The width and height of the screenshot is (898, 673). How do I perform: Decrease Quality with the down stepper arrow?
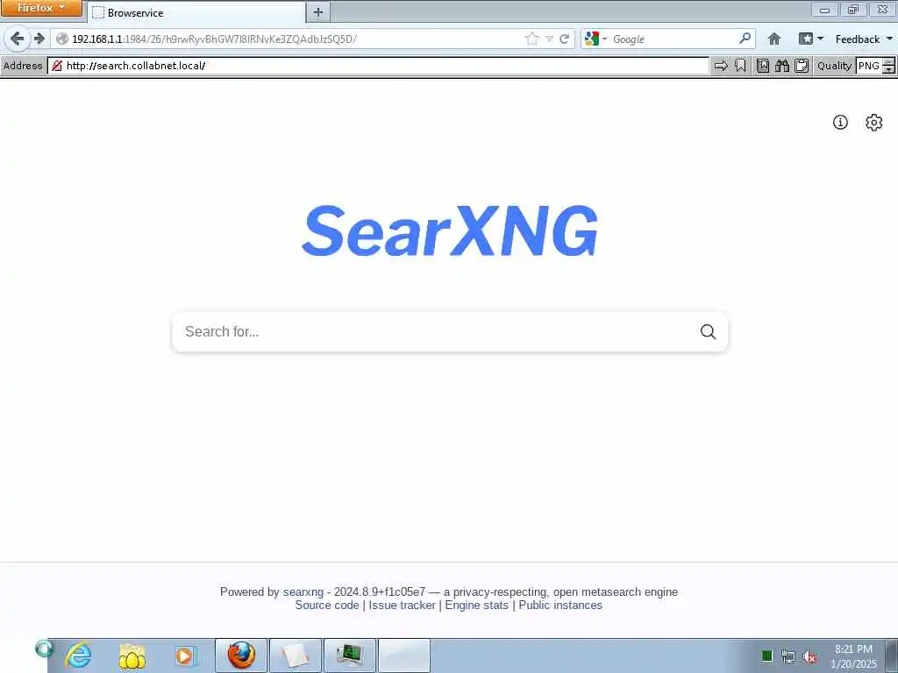tap(888, 69)
